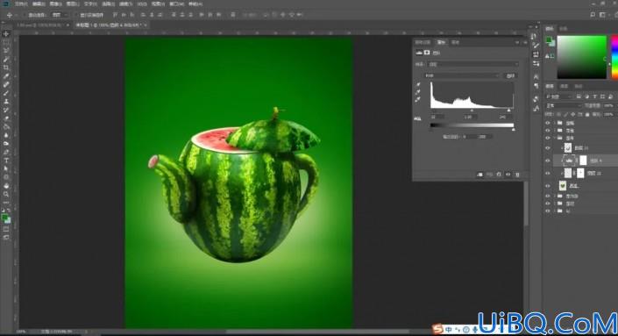This screenshot has width=618, height=336.
Task: Select the Quick Selection tool
Action: (x=6, y=60)
